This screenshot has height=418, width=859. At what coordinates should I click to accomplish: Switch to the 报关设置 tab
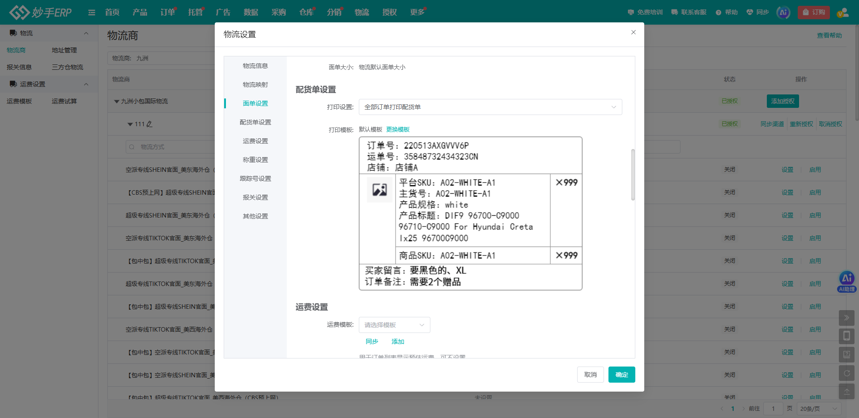[255, 197]
